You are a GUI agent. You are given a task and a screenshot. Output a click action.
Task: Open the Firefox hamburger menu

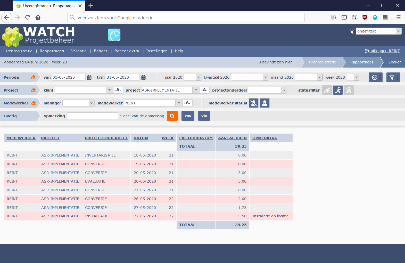[399, 17]
